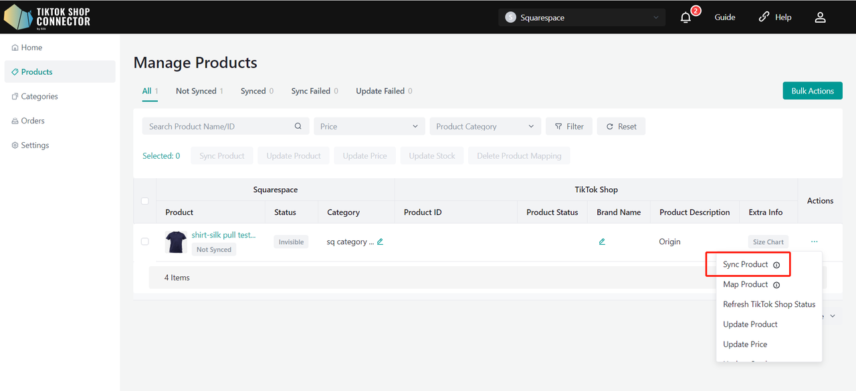The width and height of the screenshot is (856, 391).
Task: Open Settings in the sidebar
Action: click(60, 145)
